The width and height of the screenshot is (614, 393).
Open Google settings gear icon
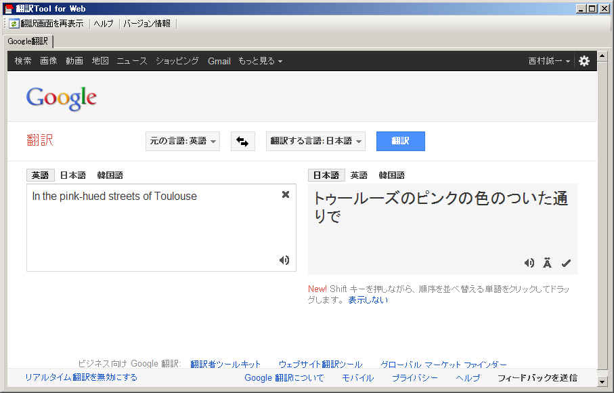[584, 61]
